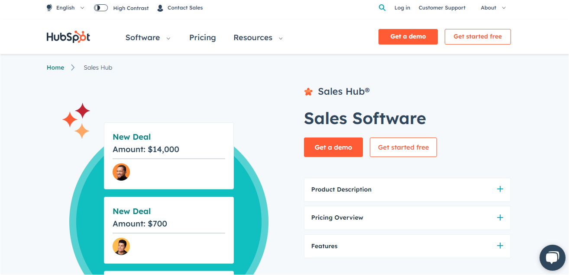This screenshot has height=275, width=569.
Task: Open the English language dropdown
Action: [x=70, y=8]
